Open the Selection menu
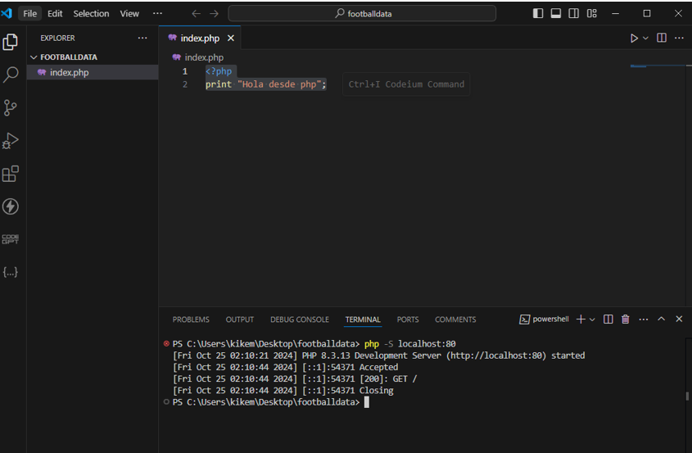692x453 pixels. pyautogui.click(x=91, y=14)
